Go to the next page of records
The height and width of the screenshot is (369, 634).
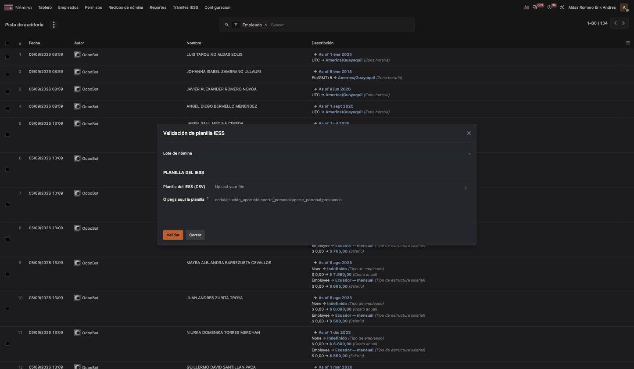point(623,23)
